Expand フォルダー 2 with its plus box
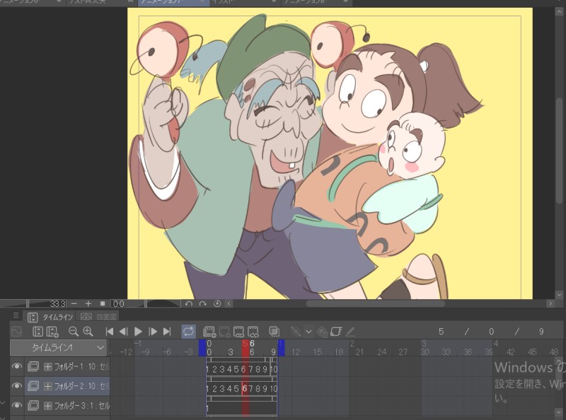The image size is (566, 420). pyautogui.click(x=47, y=386)
